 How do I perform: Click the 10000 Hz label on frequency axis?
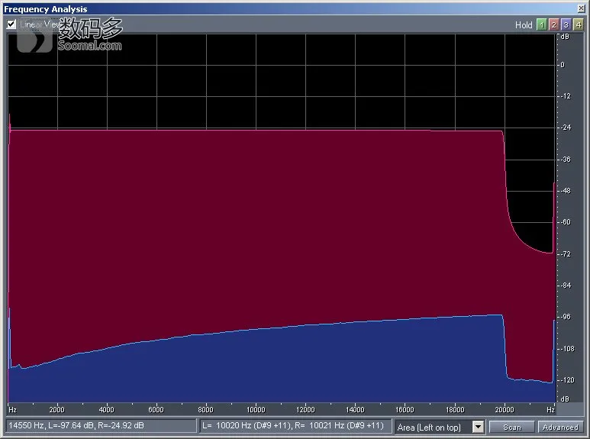(256, 410)
